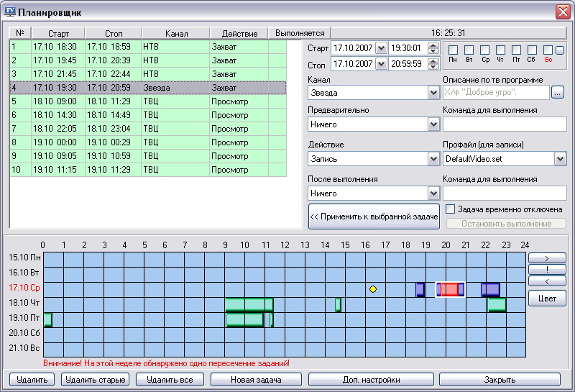Image resolution: width=575 pixels, height=392 pixels.
Task: Click the Старт column header
Action: coord(58,33)
